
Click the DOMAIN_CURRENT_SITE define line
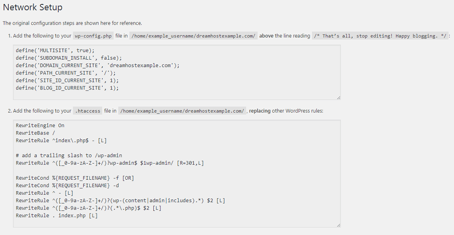point(98,65)
